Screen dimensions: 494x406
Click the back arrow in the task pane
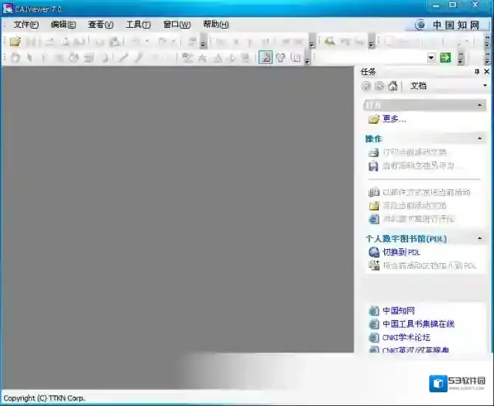pos(366,86)
